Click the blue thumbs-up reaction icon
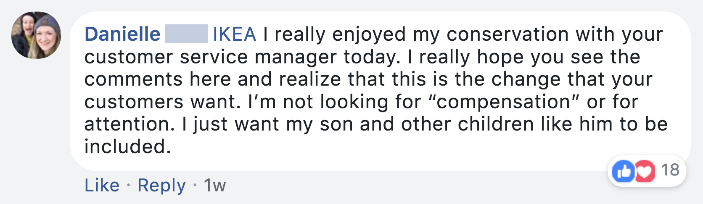This screenshot has width=703, height=204. (624, 171)
